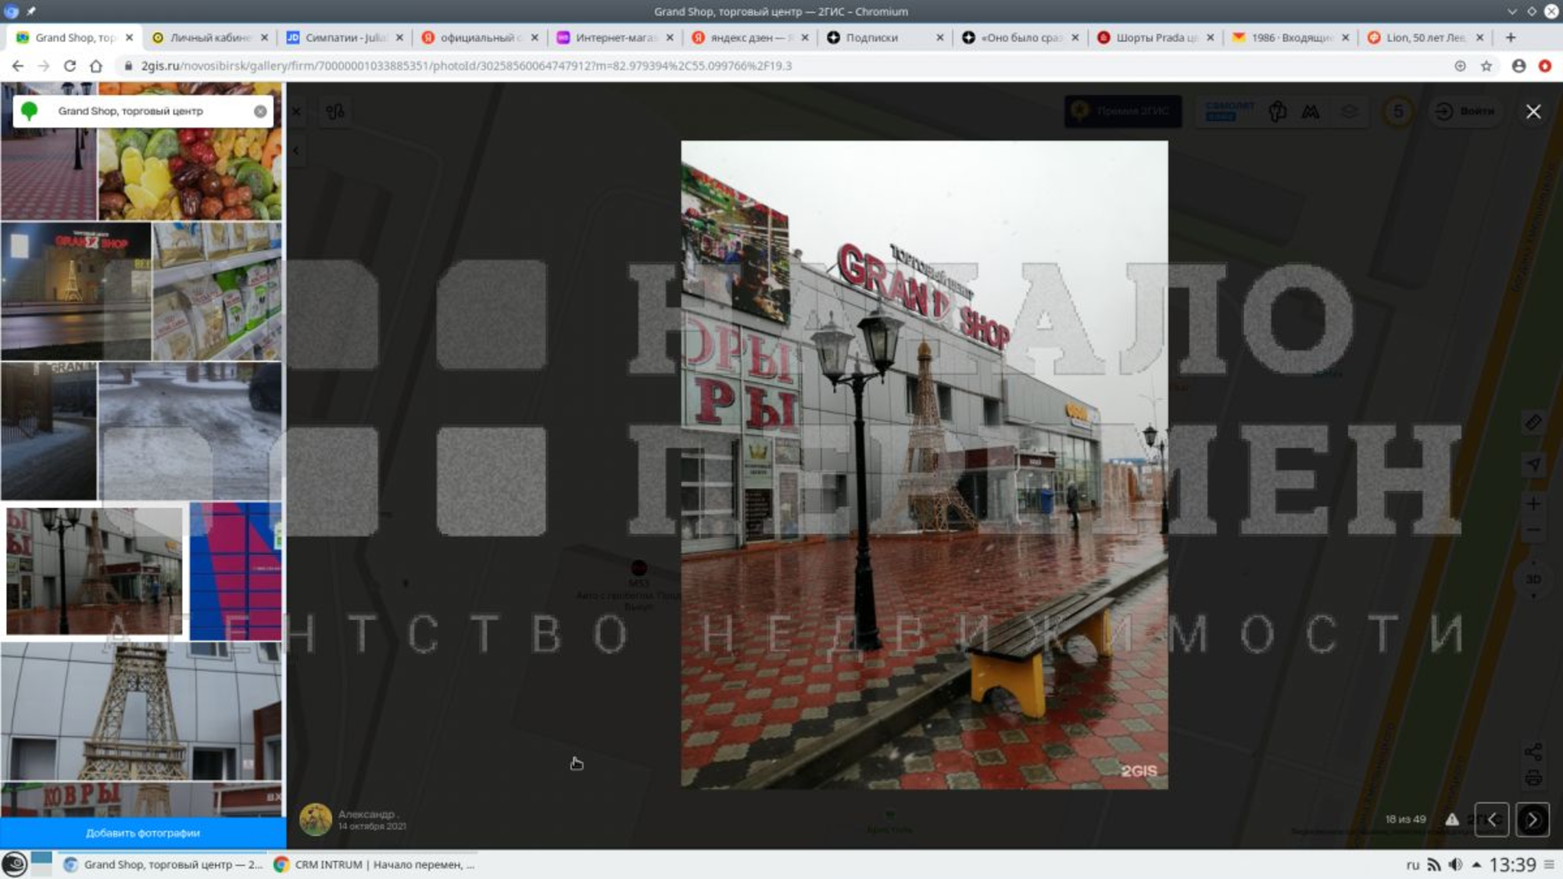Open the network tray icon

1433,865
